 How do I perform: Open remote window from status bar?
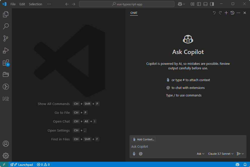4,164
